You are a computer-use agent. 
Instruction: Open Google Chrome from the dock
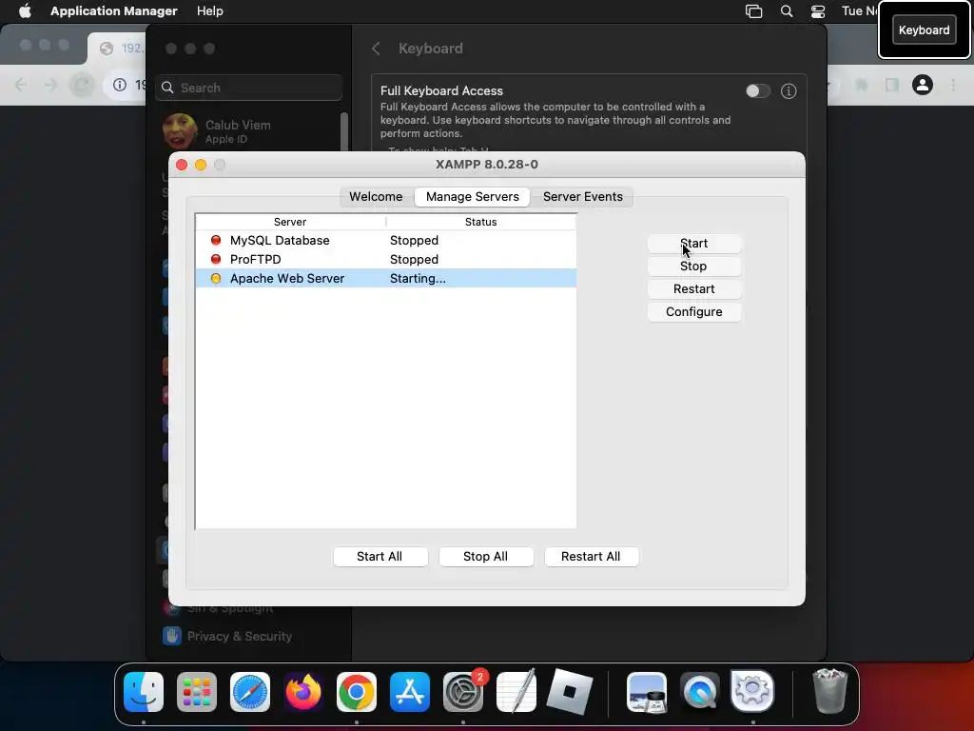tap(357, 691)
